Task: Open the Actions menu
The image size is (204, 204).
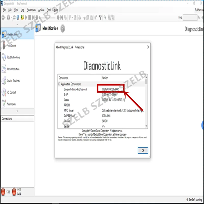Action: (x=41, y=10)
